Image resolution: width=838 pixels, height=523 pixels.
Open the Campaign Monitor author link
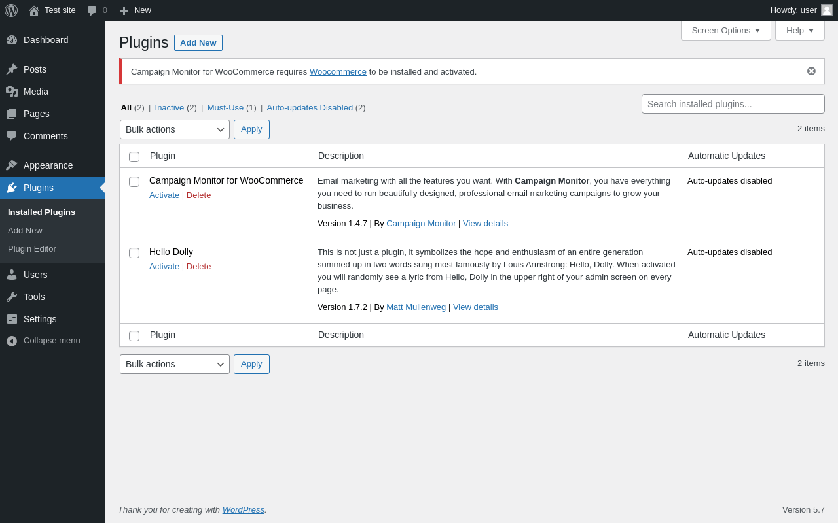[421, 224]
